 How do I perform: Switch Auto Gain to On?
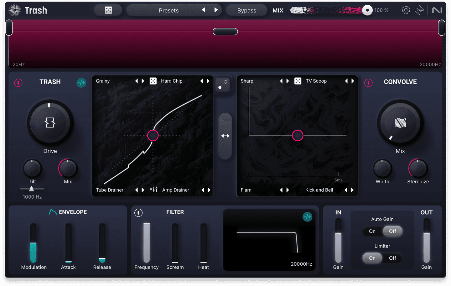click(372, 231)
